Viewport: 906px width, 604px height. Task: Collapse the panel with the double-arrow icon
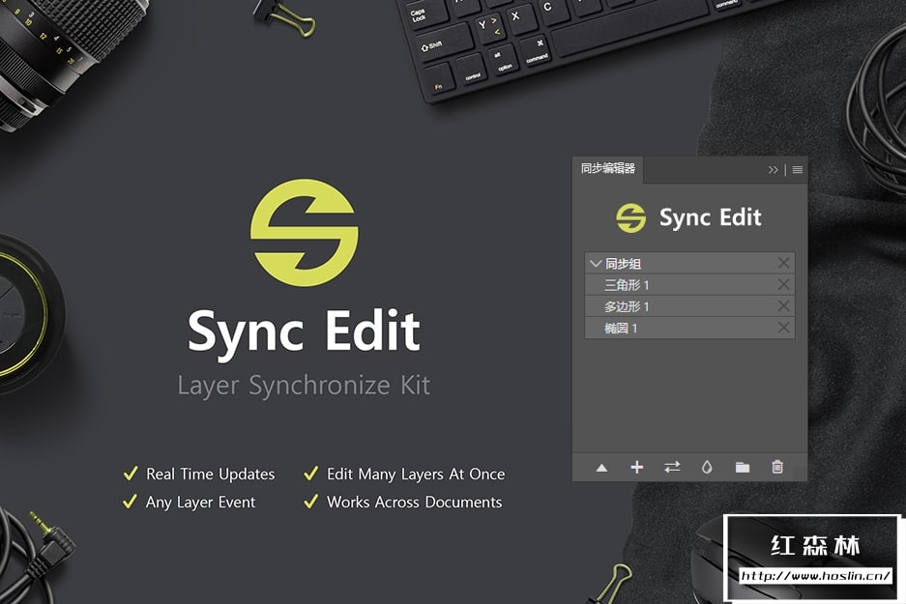pyautogui.click(x=774, y=170)
